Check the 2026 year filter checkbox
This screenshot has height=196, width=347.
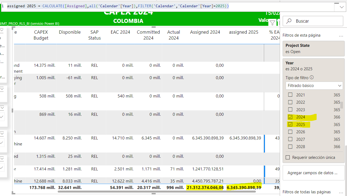(290, 132)
